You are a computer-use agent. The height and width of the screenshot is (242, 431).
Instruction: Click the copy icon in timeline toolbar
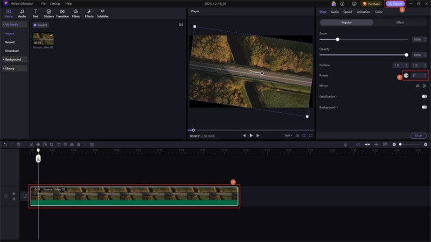coord(58,144)
